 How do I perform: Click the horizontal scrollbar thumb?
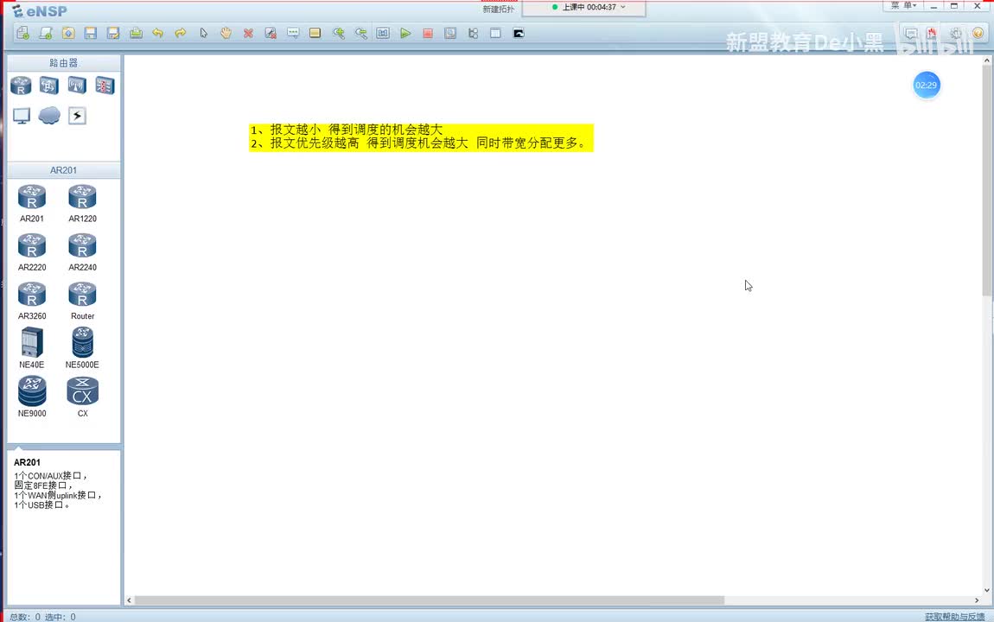pos(430,600)
